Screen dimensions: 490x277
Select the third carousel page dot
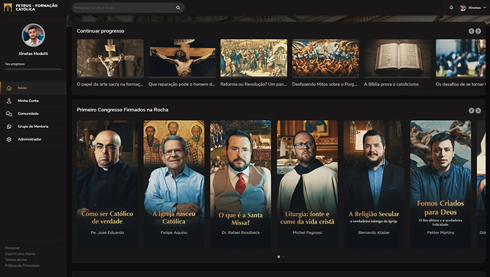pos(288,257)
